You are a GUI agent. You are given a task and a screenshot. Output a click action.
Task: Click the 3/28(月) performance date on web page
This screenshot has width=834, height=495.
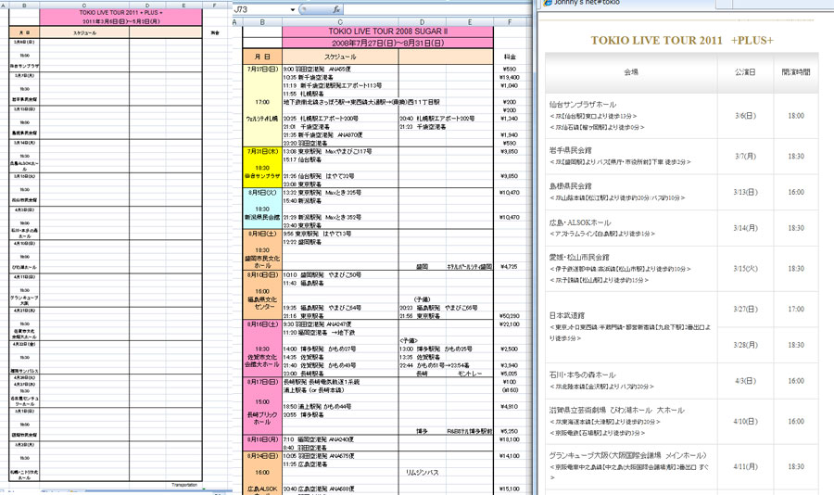[745, 345]
